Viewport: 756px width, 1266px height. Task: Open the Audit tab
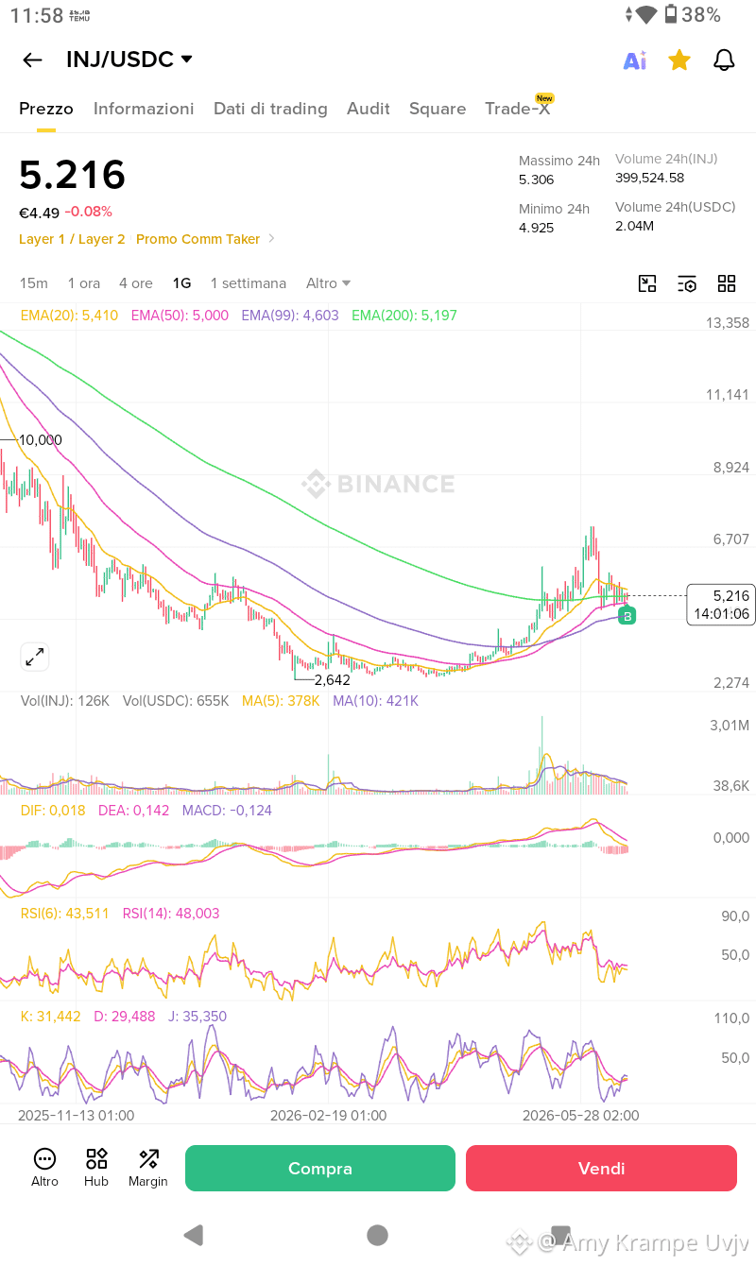(369, 109)
